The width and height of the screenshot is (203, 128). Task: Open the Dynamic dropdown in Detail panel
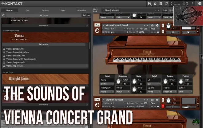[x=154, y=92]
